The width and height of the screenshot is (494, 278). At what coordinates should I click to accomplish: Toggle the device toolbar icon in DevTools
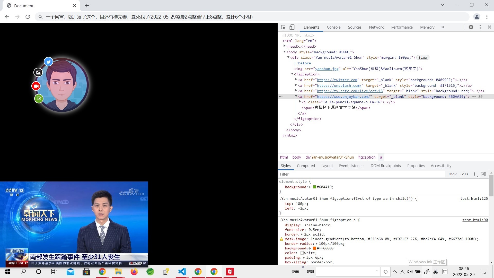tap(292, 27)
